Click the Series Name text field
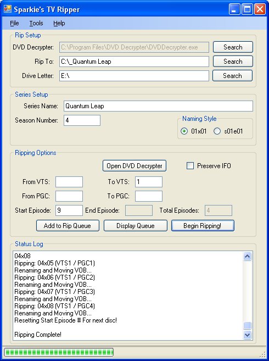Viewport: 269px width, 361px height. coord(158,106)
